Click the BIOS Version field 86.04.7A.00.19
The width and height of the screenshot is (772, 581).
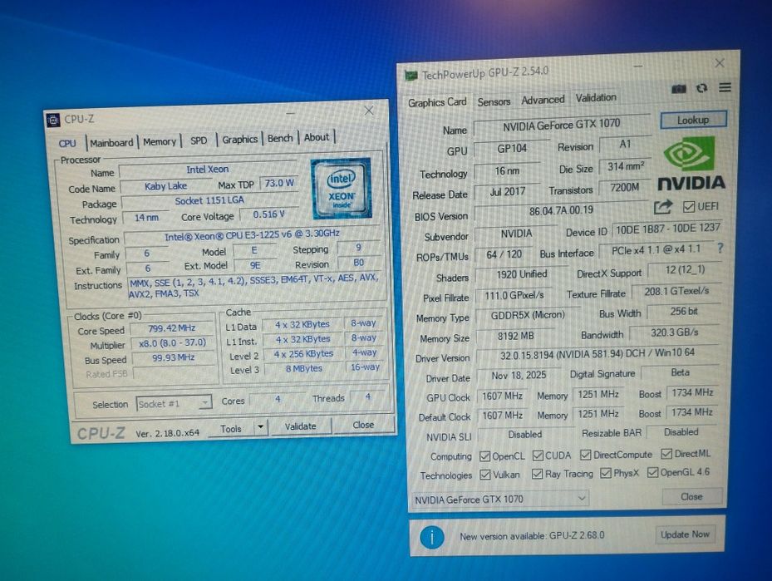coord(561,211)
